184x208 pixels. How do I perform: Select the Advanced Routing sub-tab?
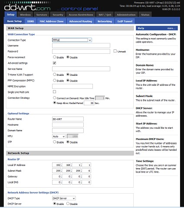(x=81, y=21)
